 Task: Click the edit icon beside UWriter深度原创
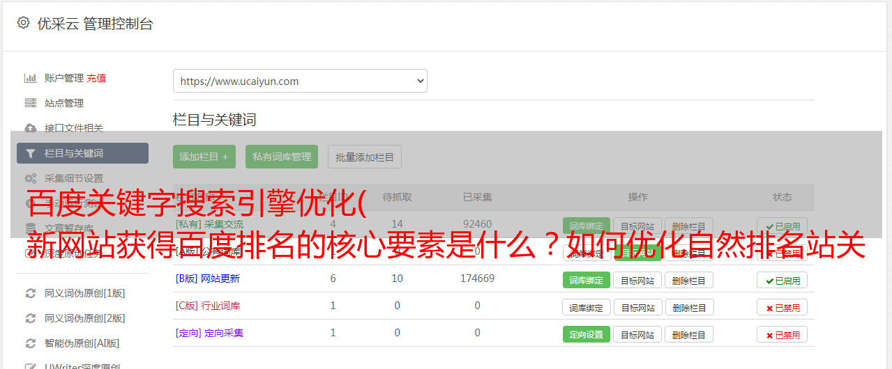click(30, 366)
